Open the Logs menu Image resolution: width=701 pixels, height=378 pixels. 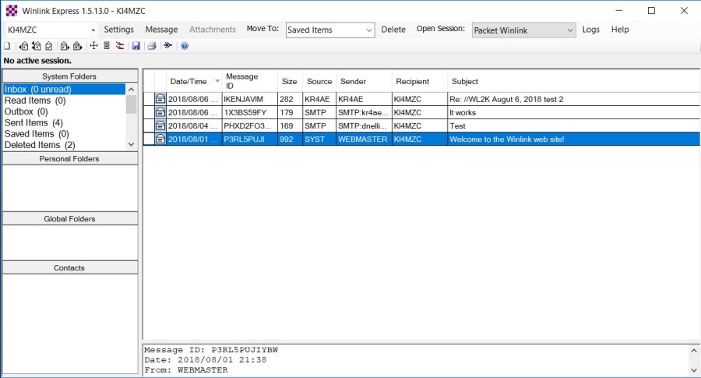click(590, 30)
